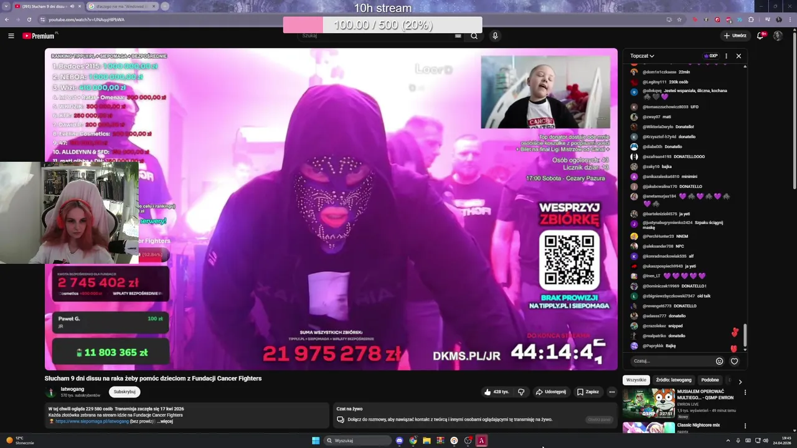Open the chat options three-dot menu
The width and height of the screenshot is (797, 448).
point(726,56)
